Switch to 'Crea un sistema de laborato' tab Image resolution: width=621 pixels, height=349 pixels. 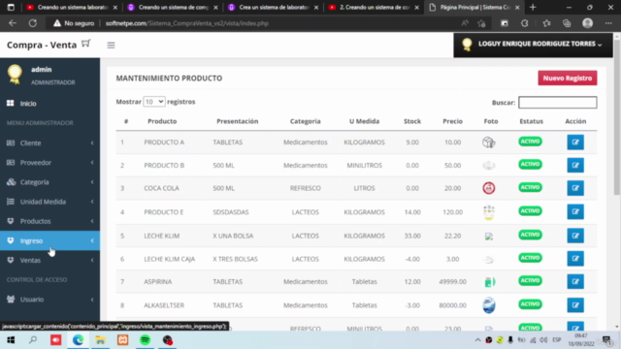273,7
